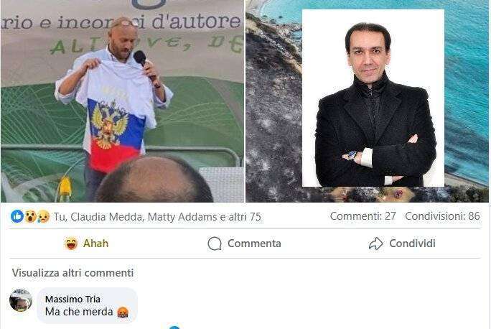The height and width of the screenshot is (329, 491).
Task: Click the Condividi share arrow icon
Action: pyautogui.click(x=375, y=244)
